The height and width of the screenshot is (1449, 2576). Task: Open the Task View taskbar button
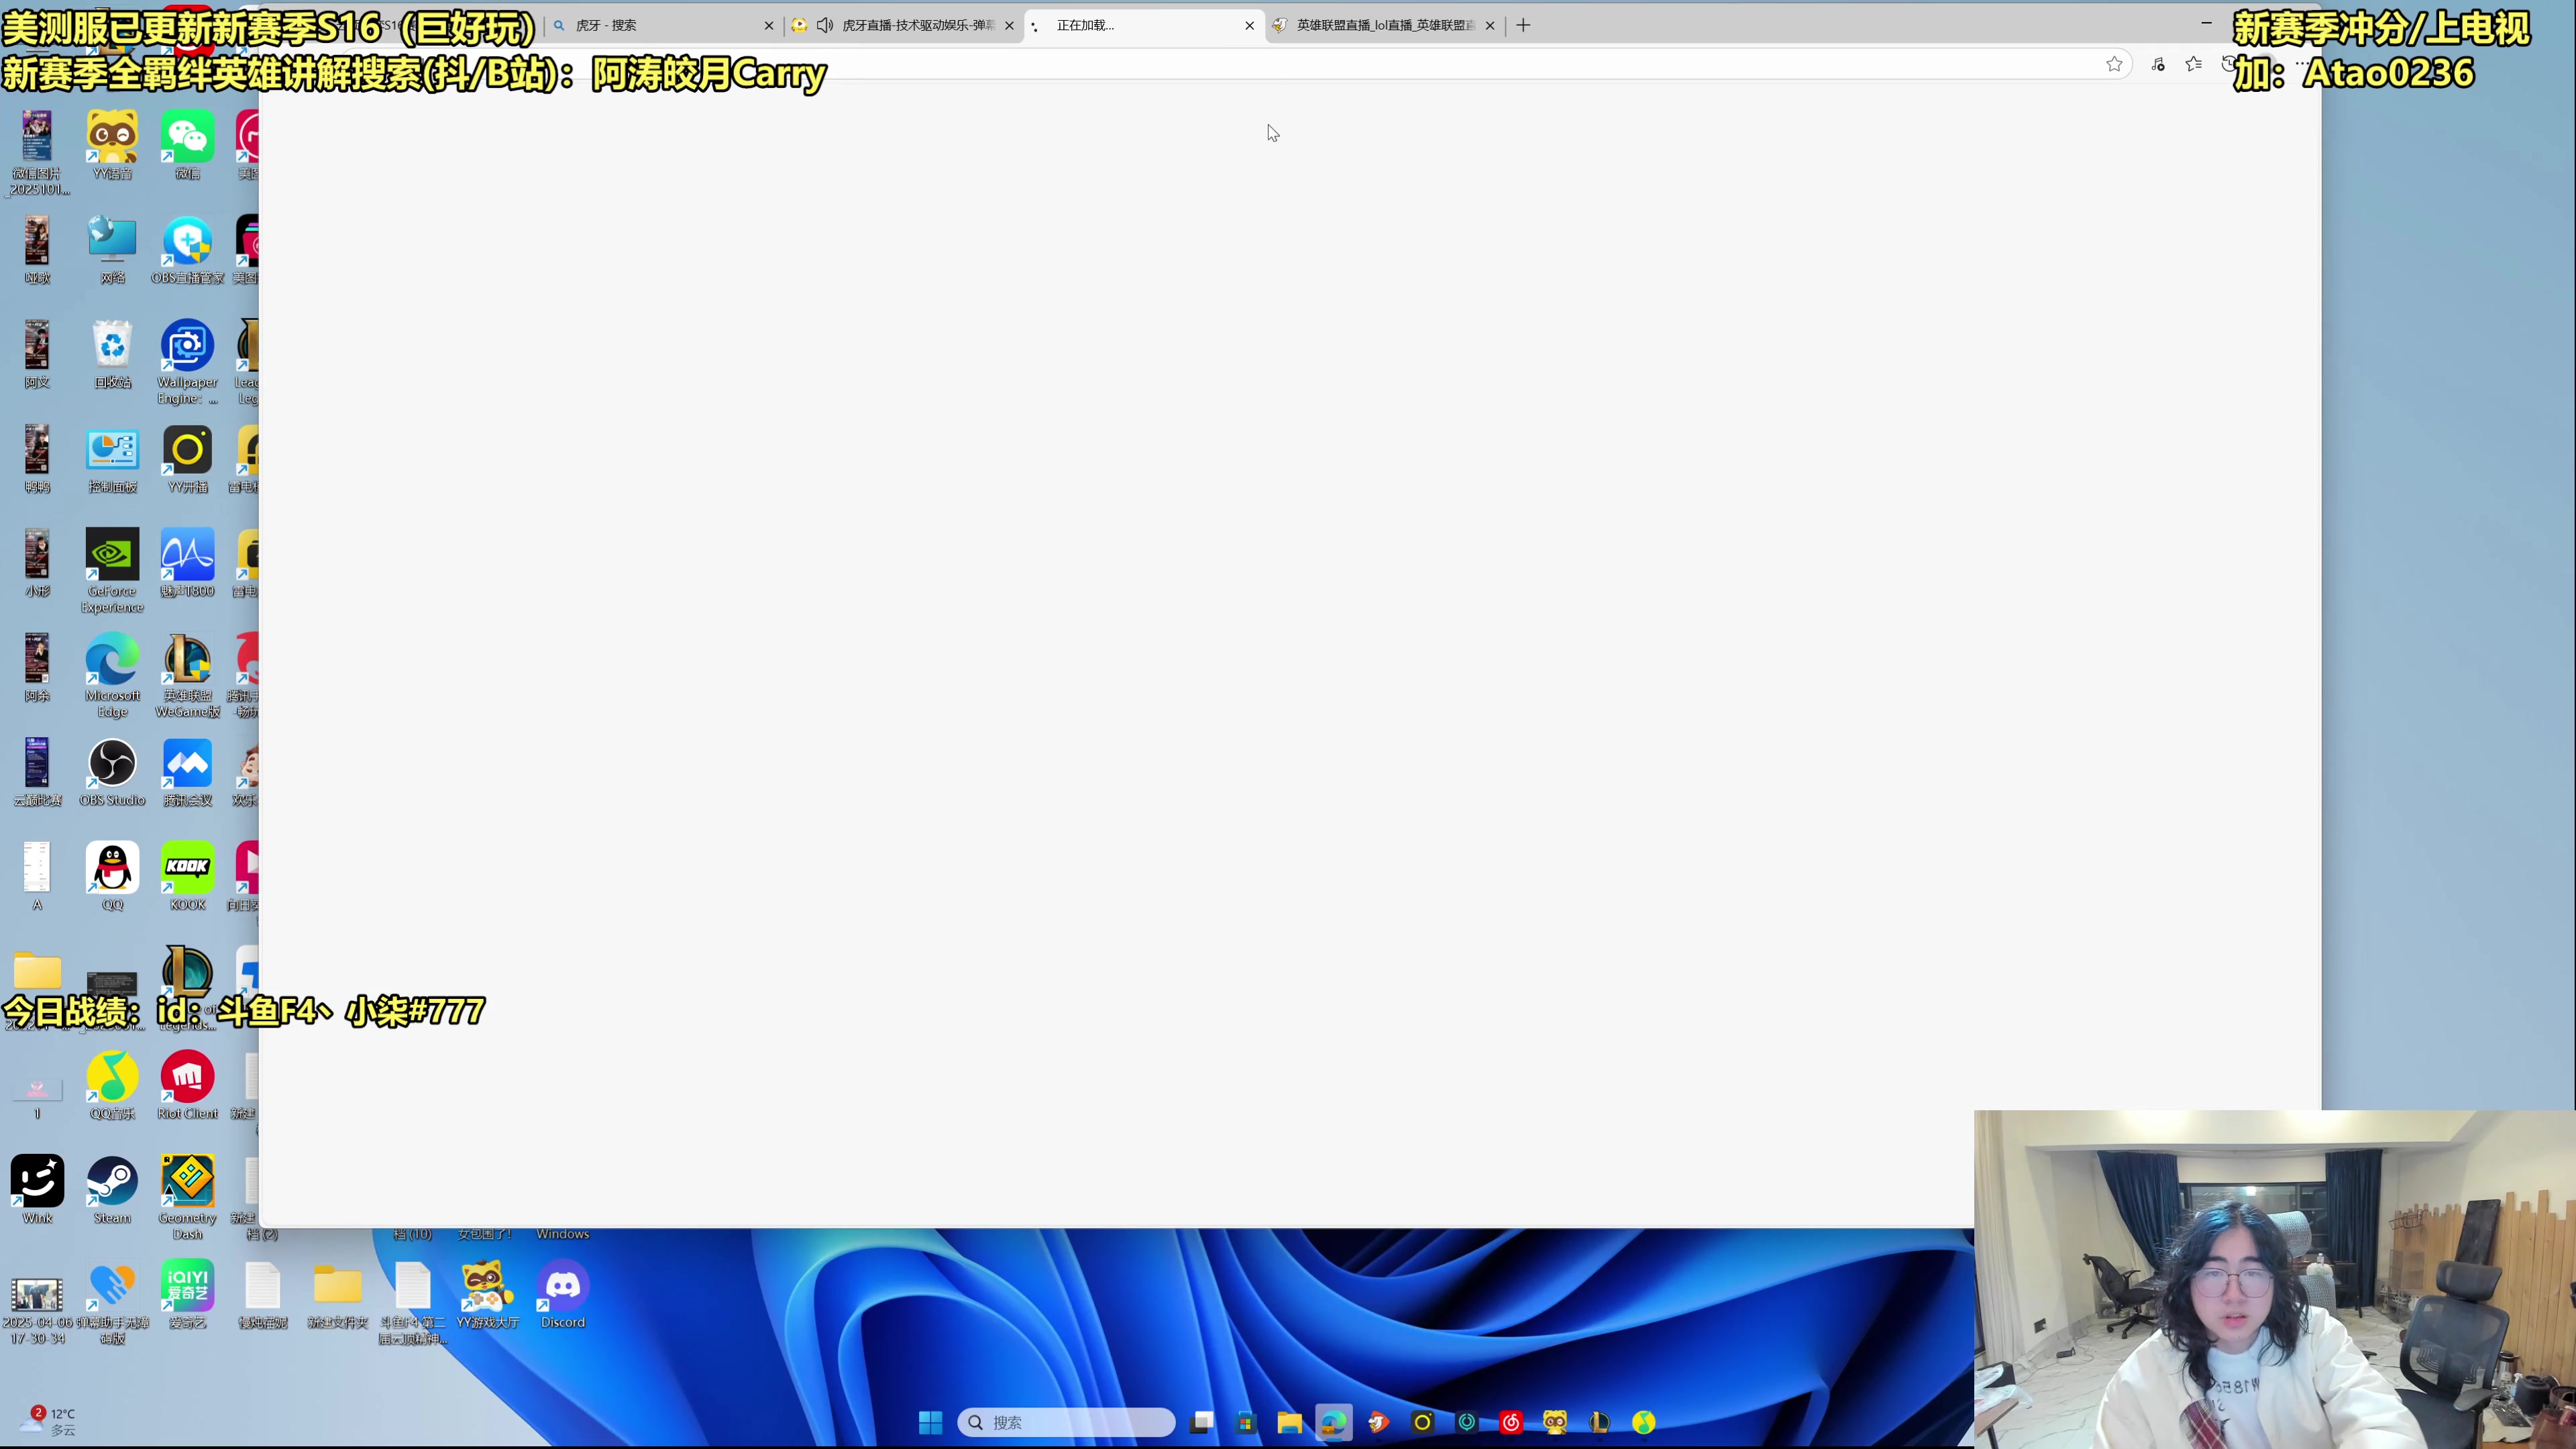coord(1202,1422)
